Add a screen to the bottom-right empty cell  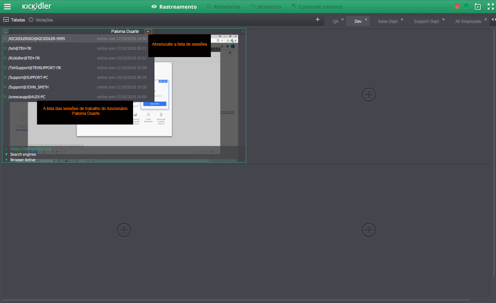[368, 230]
